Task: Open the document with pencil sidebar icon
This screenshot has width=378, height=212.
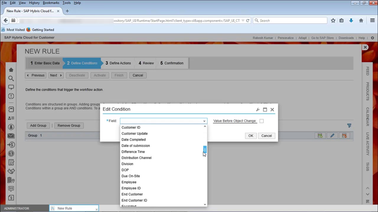Action: point(11,162)
